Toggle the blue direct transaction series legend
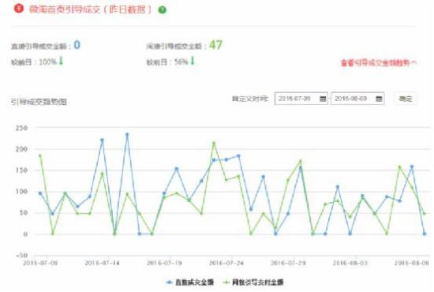 coord(190,283)
